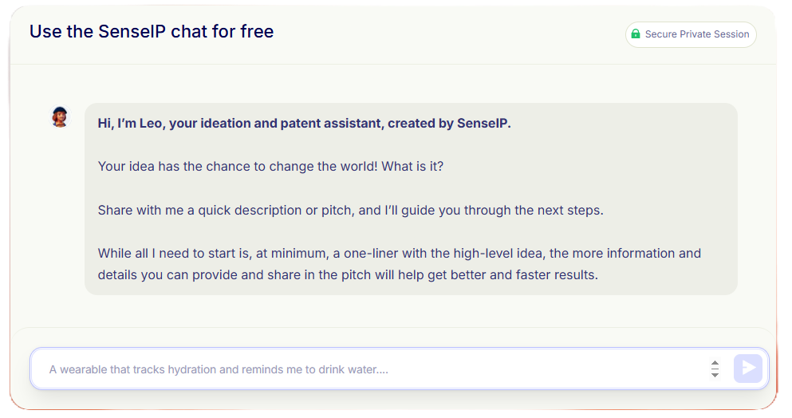Select the Secure Private Session badge

[x=691, y=34]
